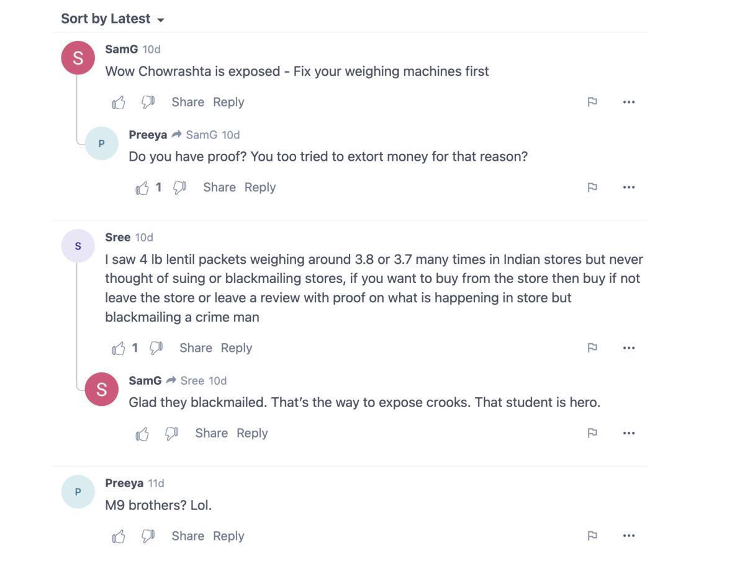Upvote Sree's lentil packets comment

click(119, 348)
